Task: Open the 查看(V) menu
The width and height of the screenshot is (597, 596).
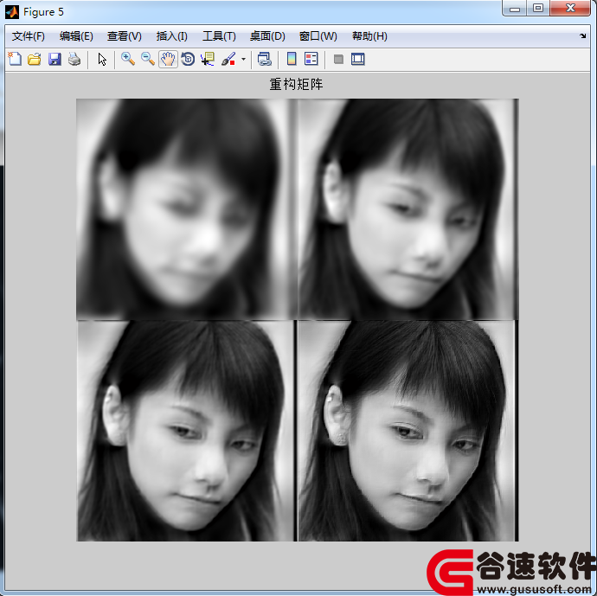Action: [125, 36]
